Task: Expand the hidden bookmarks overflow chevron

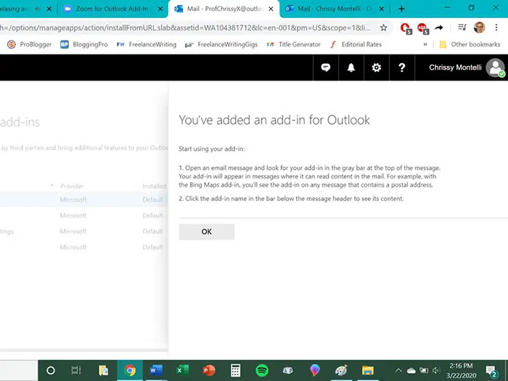Action: point(425,44)
